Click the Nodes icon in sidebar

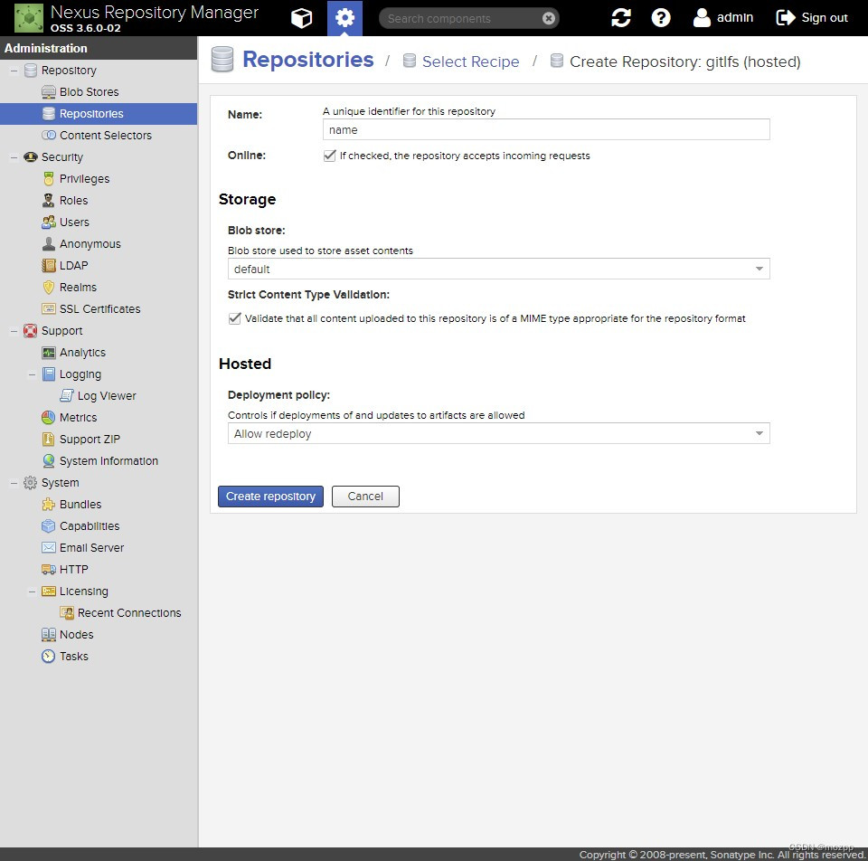[x=49, y=635]
